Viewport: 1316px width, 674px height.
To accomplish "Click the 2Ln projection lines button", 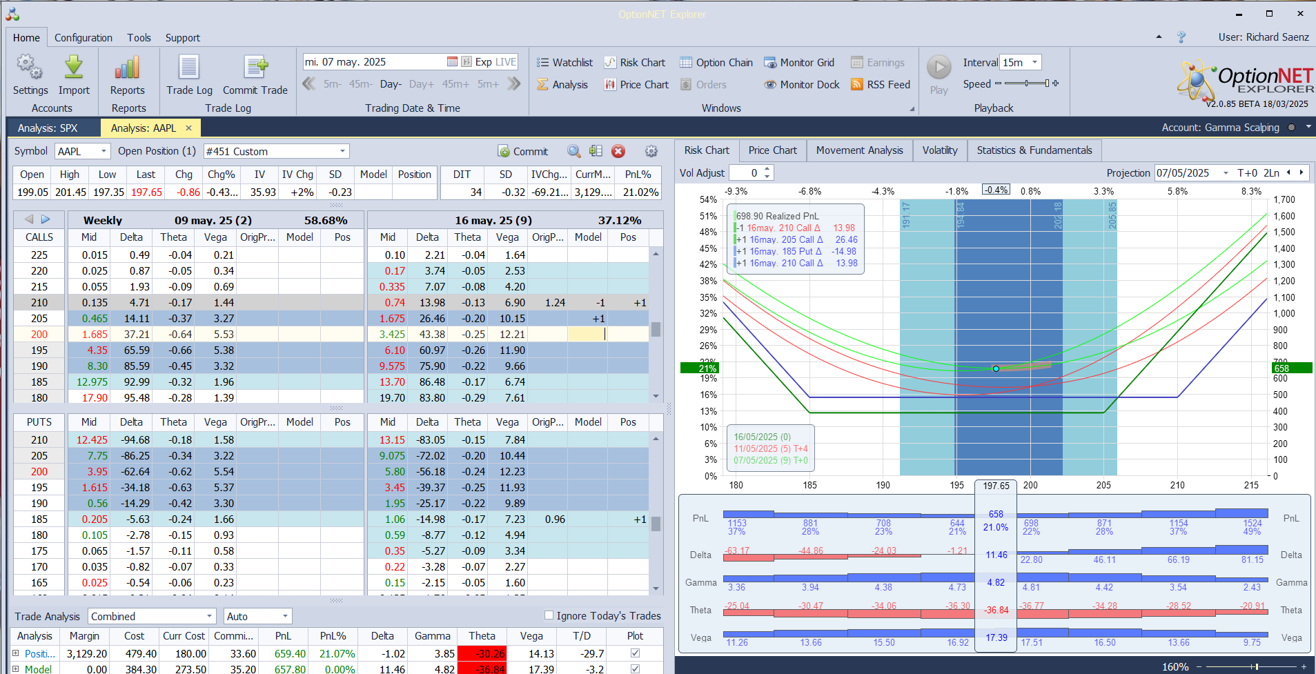I will coord(1272,173).
